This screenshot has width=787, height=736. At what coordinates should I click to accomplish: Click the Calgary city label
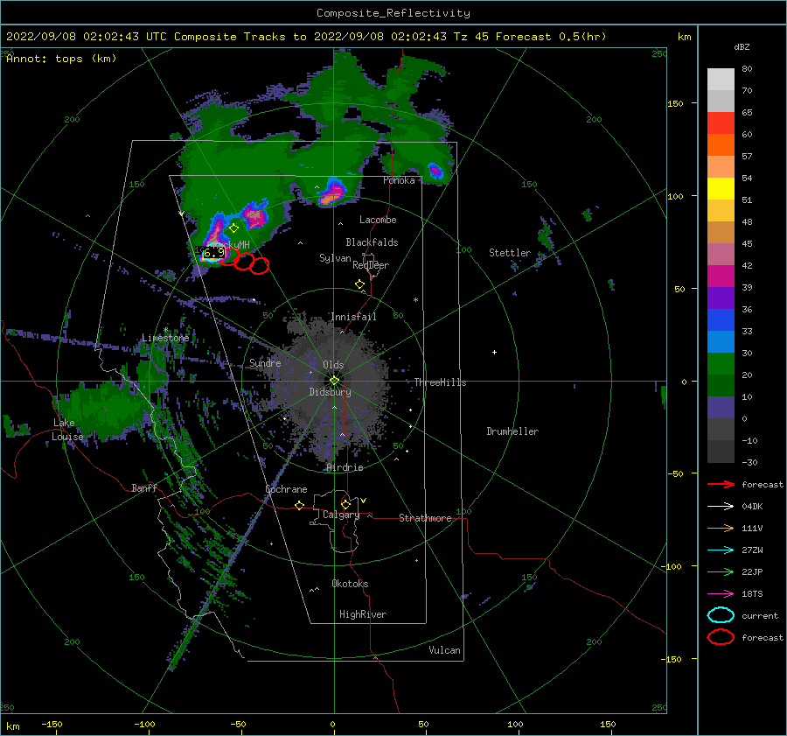pyautogui.click(x=341, y=515)
